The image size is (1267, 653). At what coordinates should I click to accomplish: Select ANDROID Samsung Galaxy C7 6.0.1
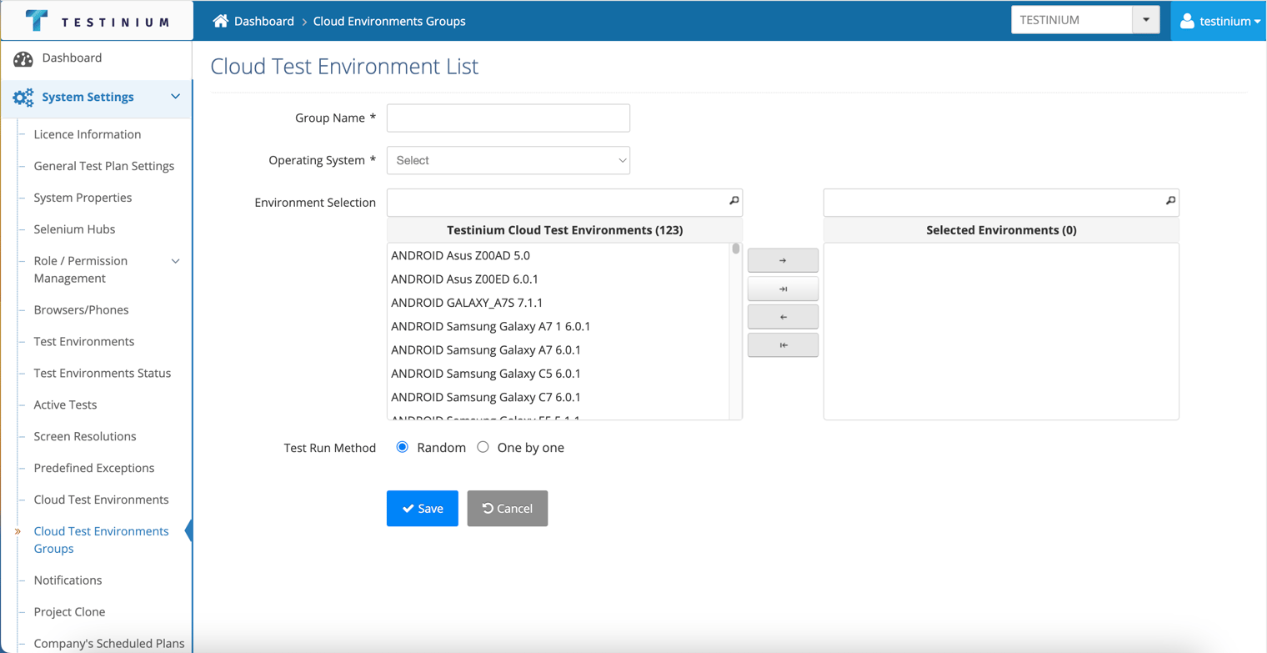558,397
